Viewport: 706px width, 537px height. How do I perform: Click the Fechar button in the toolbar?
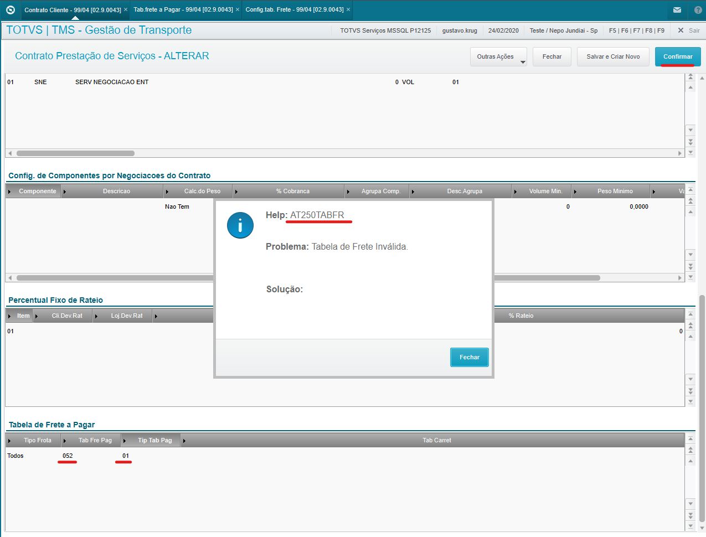552,56
